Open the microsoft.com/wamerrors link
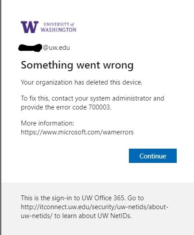This screenshot has width=194, height=235. 77,132
